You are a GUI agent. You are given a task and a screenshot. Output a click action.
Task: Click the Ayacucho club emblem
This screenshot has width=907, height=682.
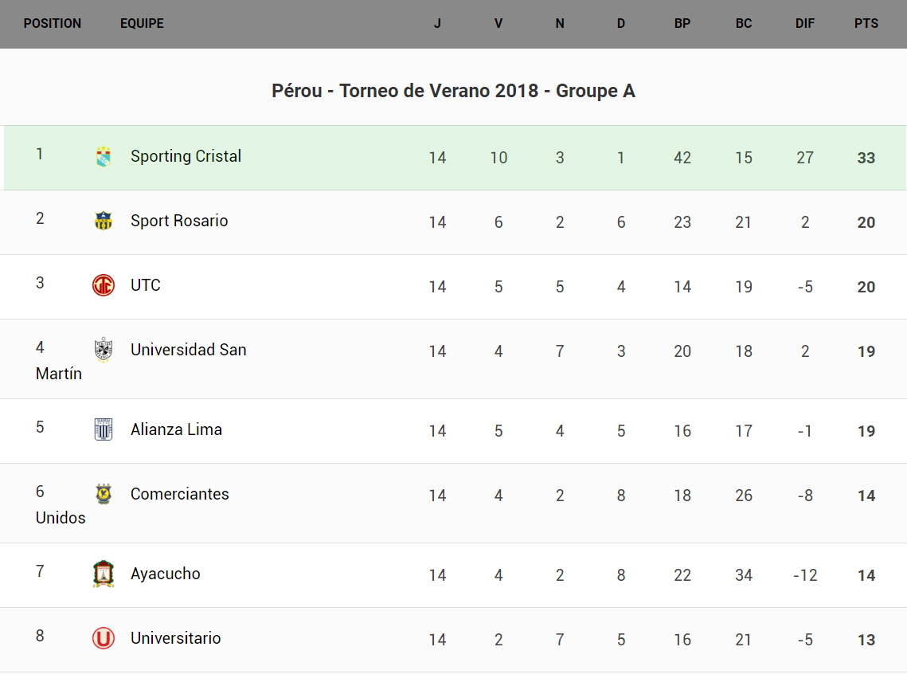click(104, 574)
